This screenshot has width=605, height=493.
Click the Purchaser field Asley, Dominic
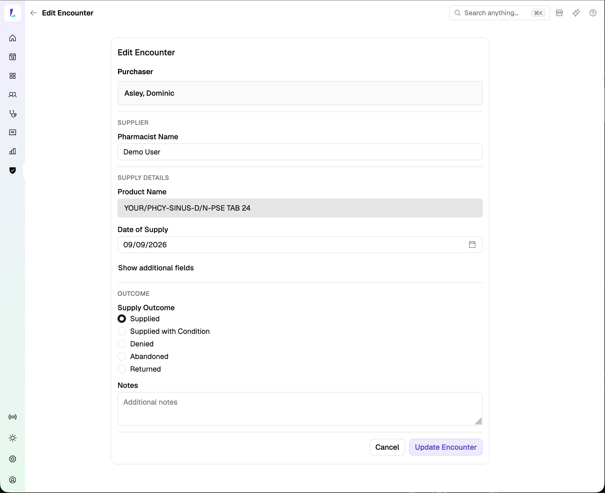pos(300,93)
